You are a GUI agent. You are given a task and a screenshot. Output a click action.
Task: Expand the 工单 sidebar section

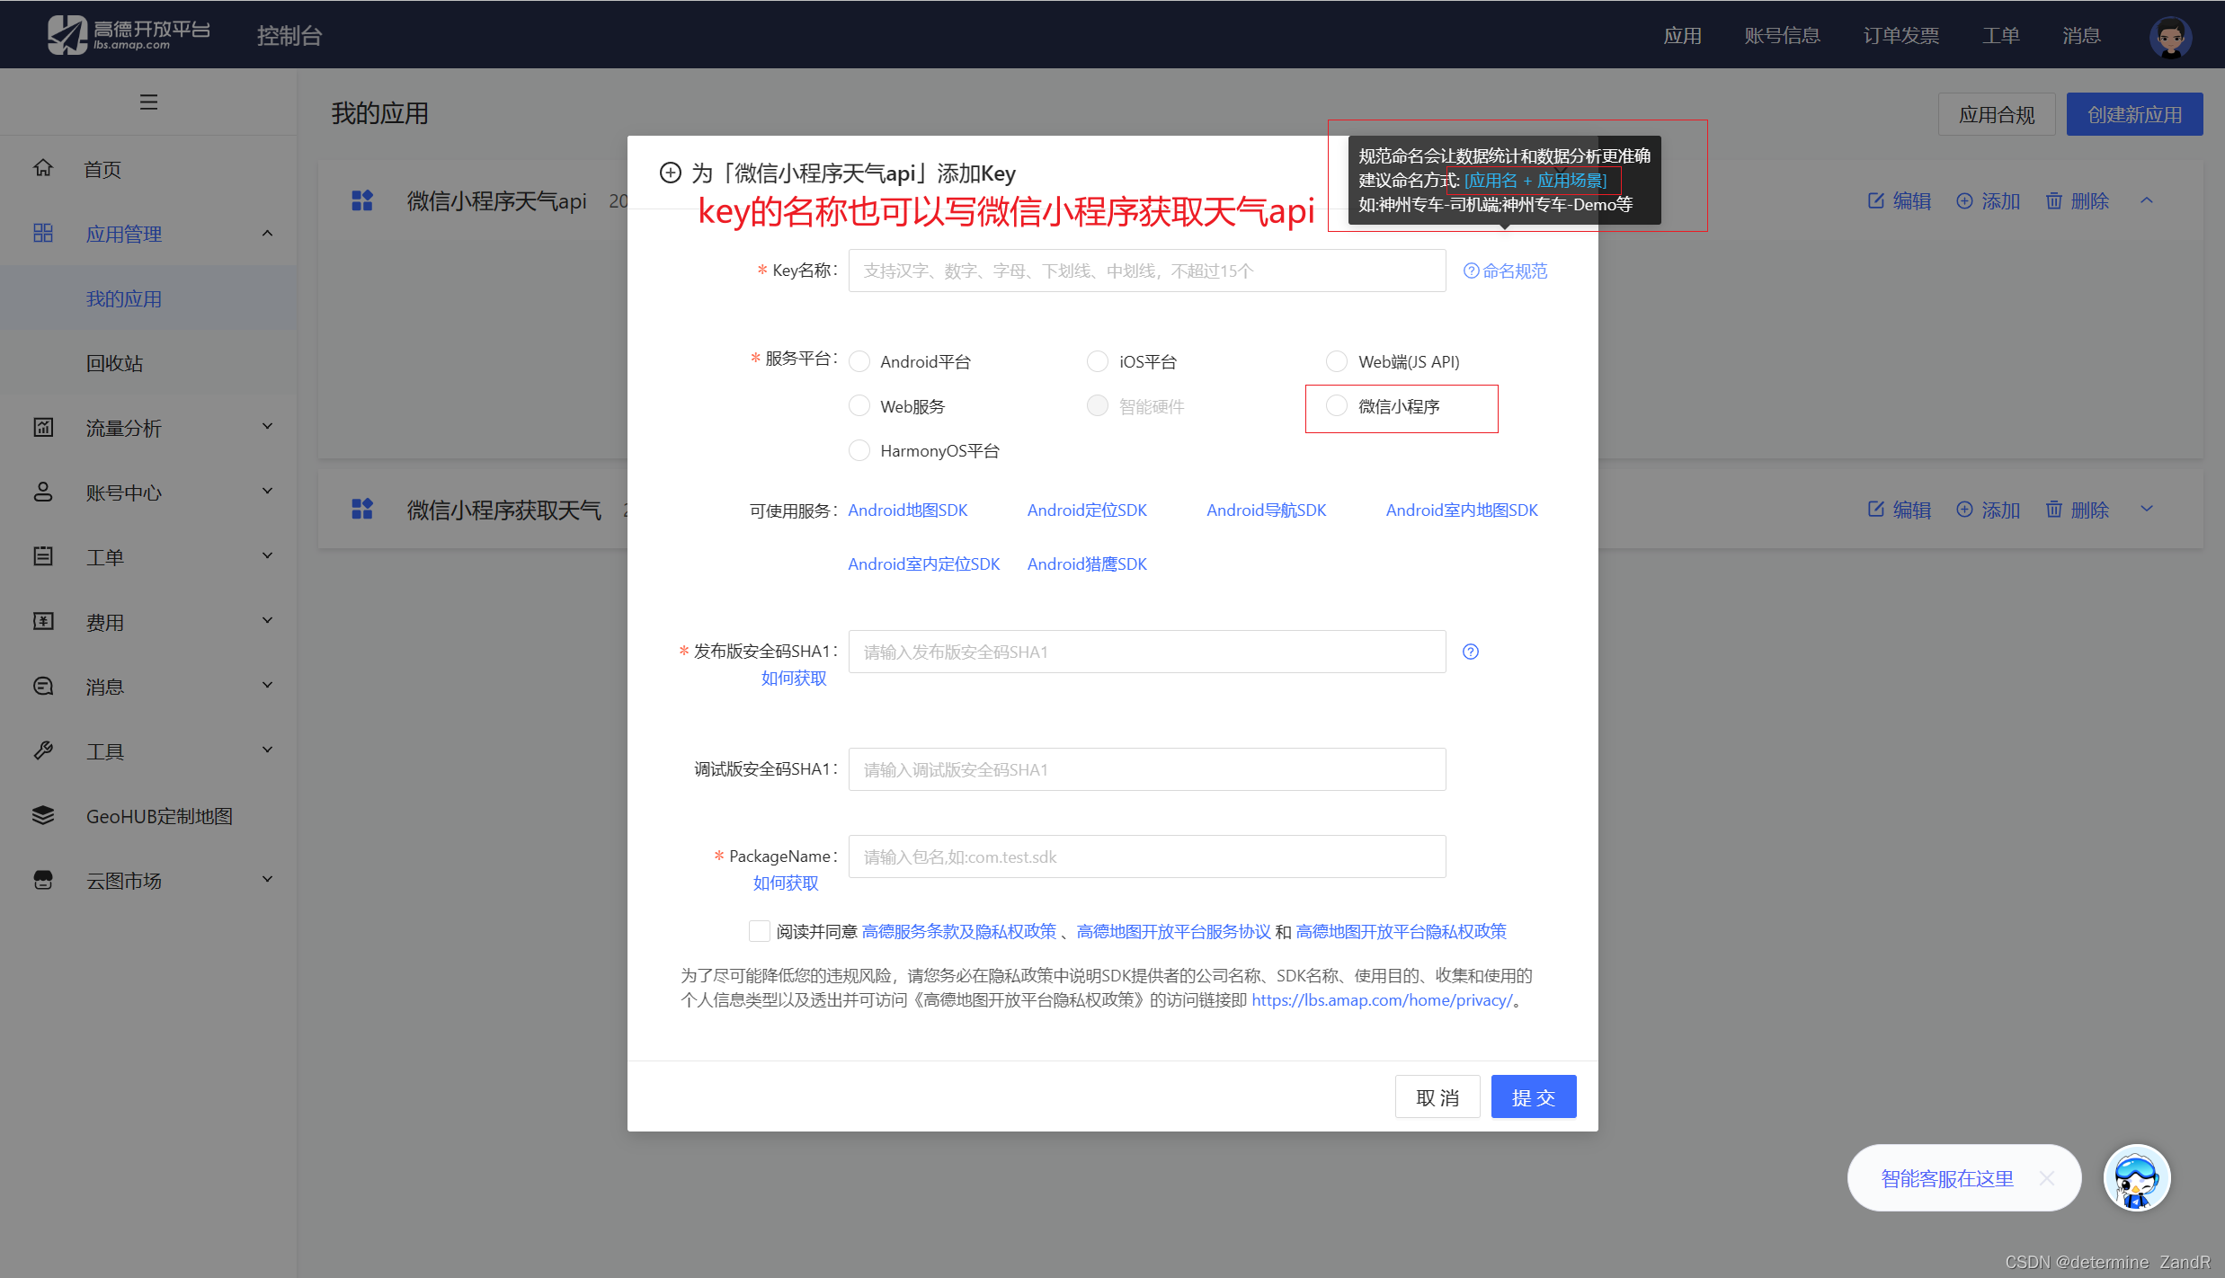267,556
